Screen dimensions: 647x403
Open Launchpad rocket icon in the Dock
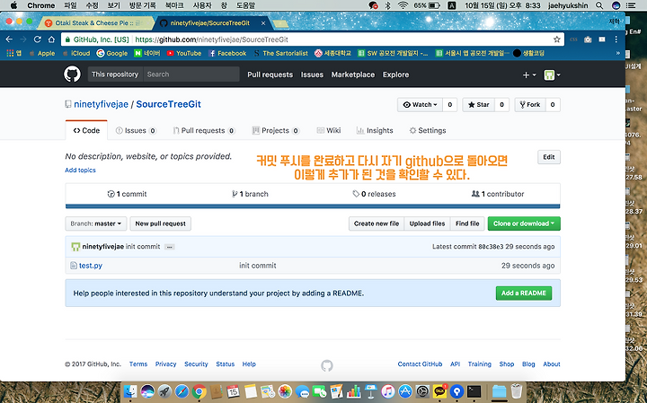click(x=164, y=391)
